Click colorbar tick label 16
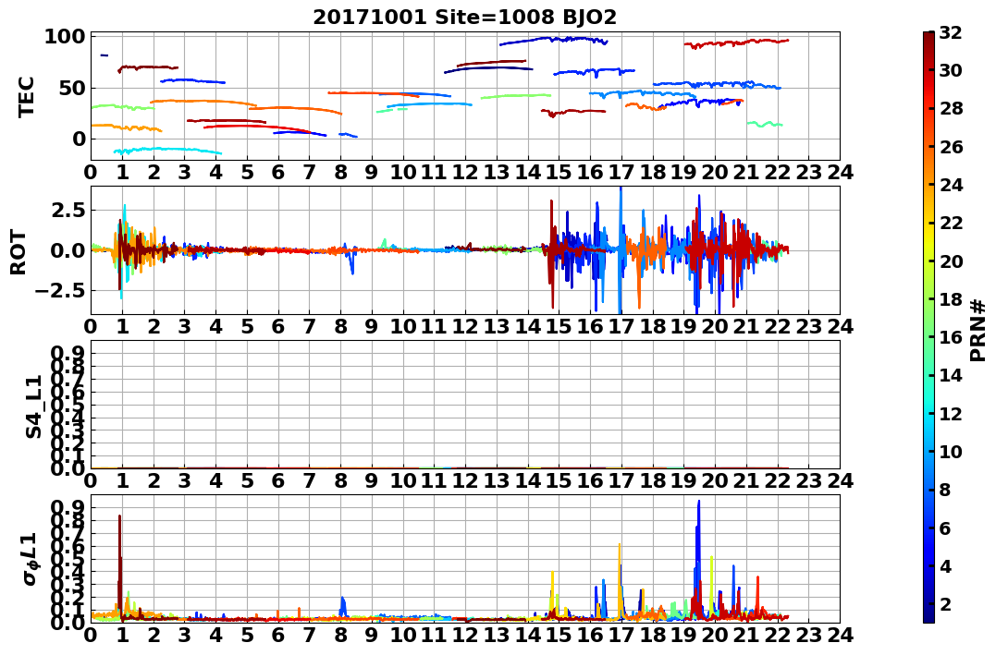Viewport: 996px width, 655px height. [x=951, y=337]
